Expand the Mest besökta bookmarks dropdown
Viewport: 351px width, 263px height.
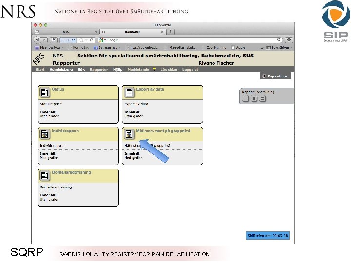point(63,47)
